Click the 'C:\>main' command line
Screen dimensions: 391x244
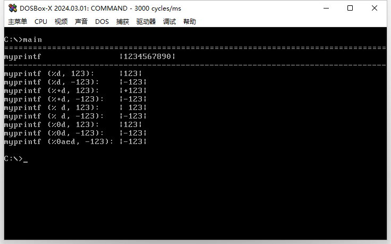point(23,40)
